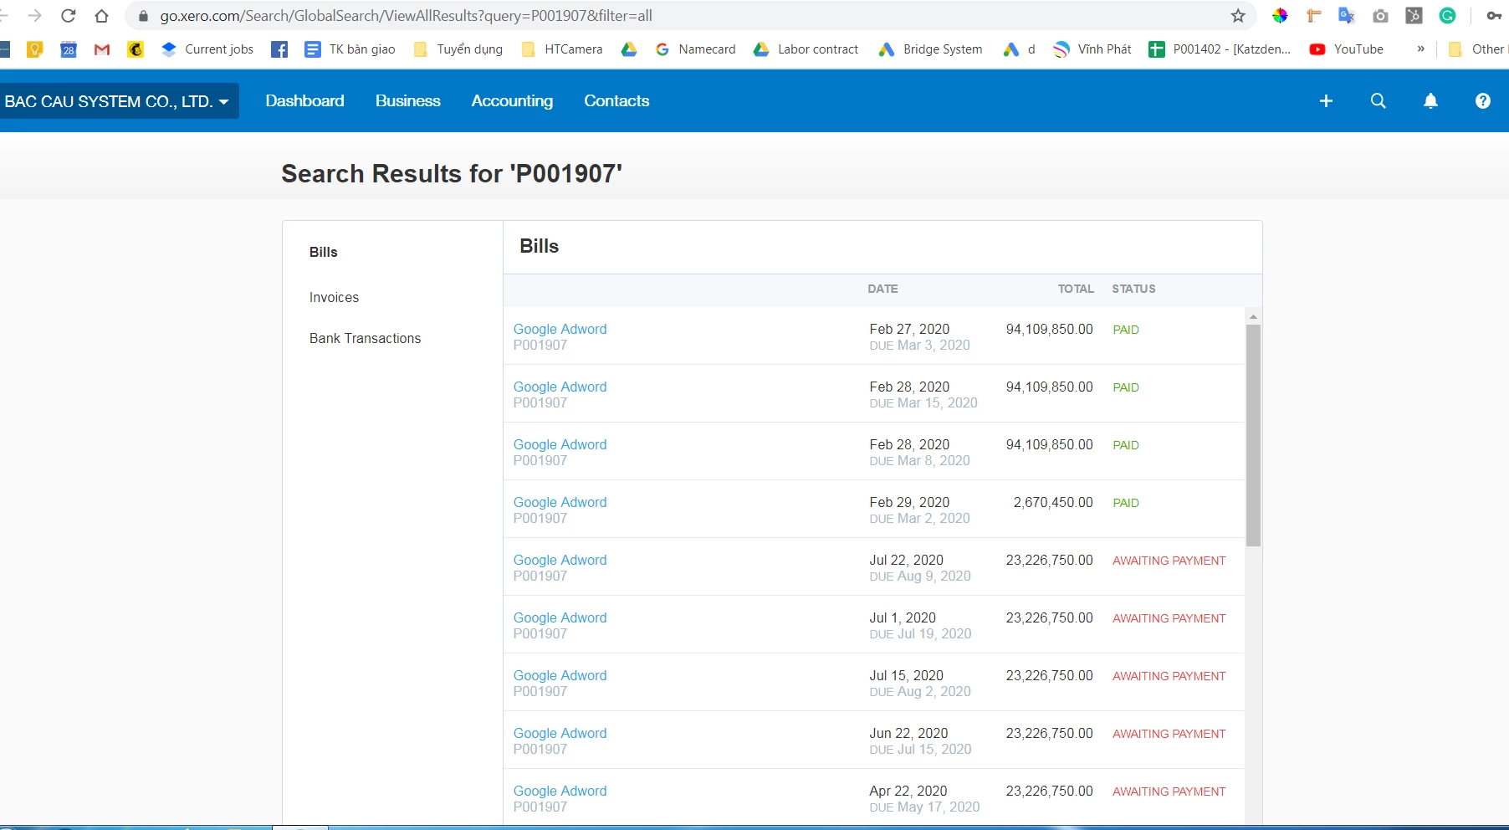This screenshot has width=1509, height=830.
Task: Open Google Adword bill dated Jun 22, 2020
Action: pyautogui.click(x=560, y=734)
